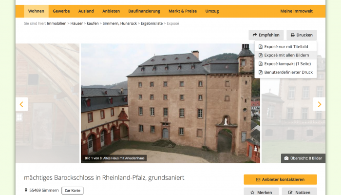341x195 pixels.
Task: Choose Exposé kompakt (1 Seite)
Action: click(x=285, y=63)
